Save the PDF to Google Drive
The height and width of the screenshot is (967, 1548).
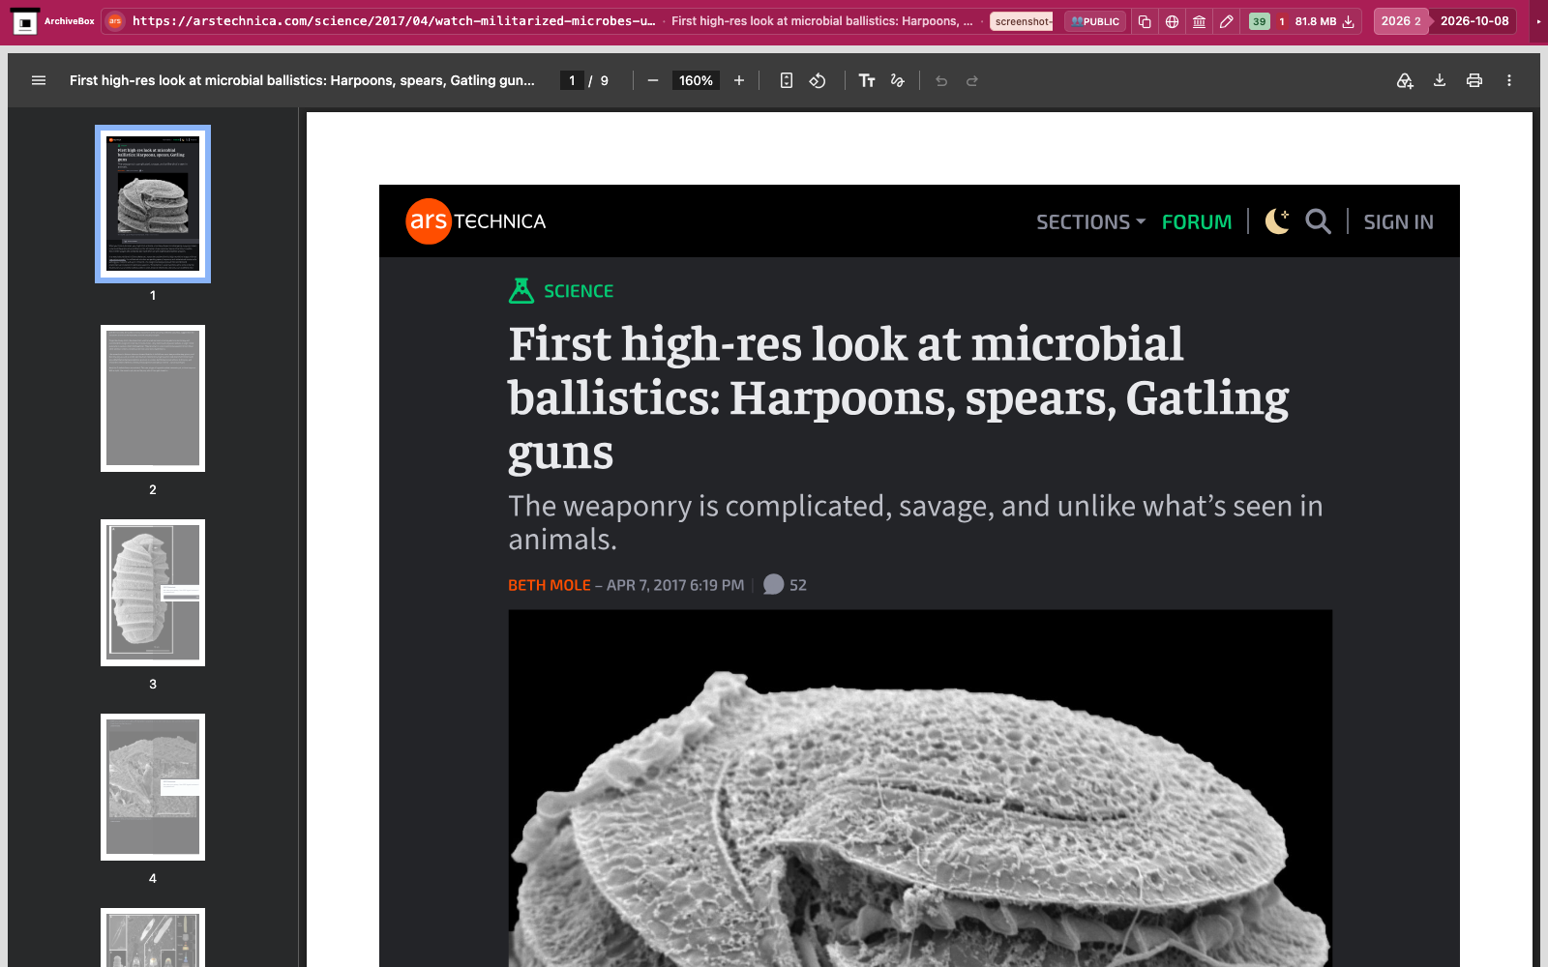pyautogui.click(x=1405, y=80)
